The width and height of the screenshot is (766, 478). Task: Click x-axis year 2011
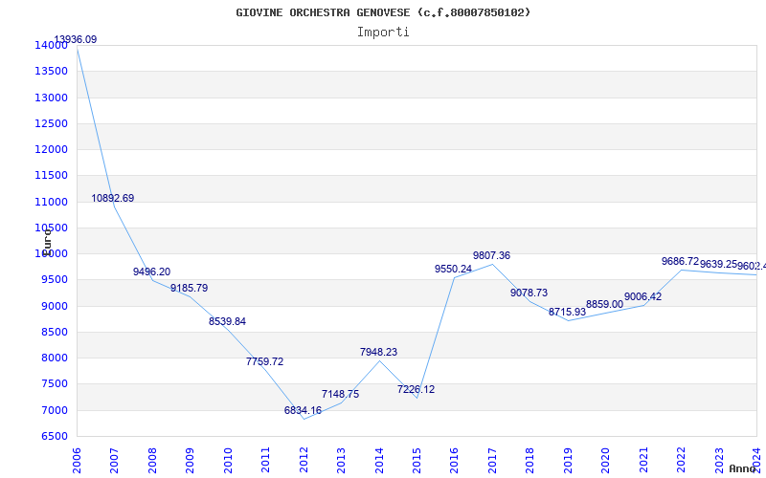[266, 461]
